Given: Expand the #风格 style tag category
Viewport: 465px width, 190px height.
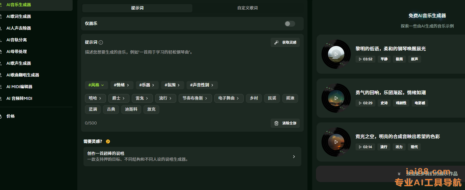Looking at the screenshot, I should point(96,85).
